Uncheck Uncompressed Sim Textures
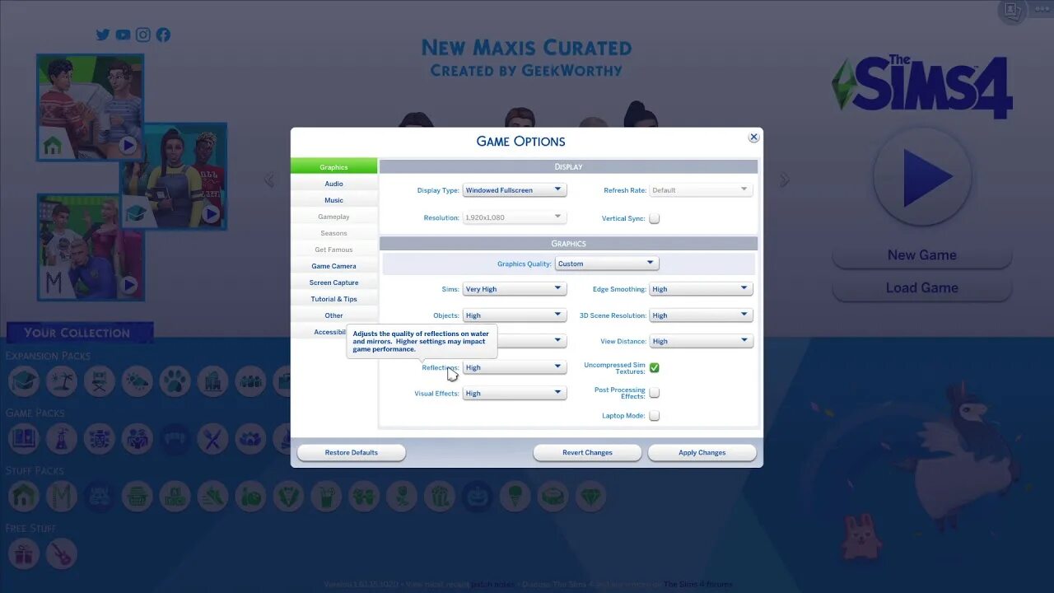Viewport: 1054px width, 593px height. (654, 367)
